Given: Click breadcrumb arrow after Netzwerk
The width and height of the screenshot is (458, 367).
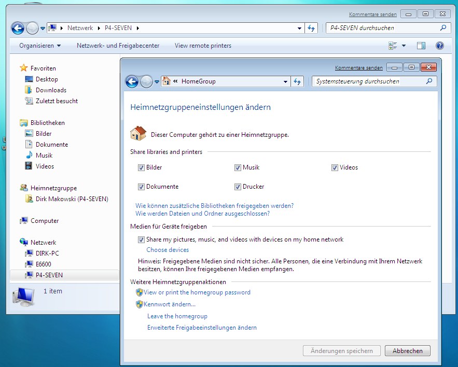Looking at the screenshot, I should (99, 28).
